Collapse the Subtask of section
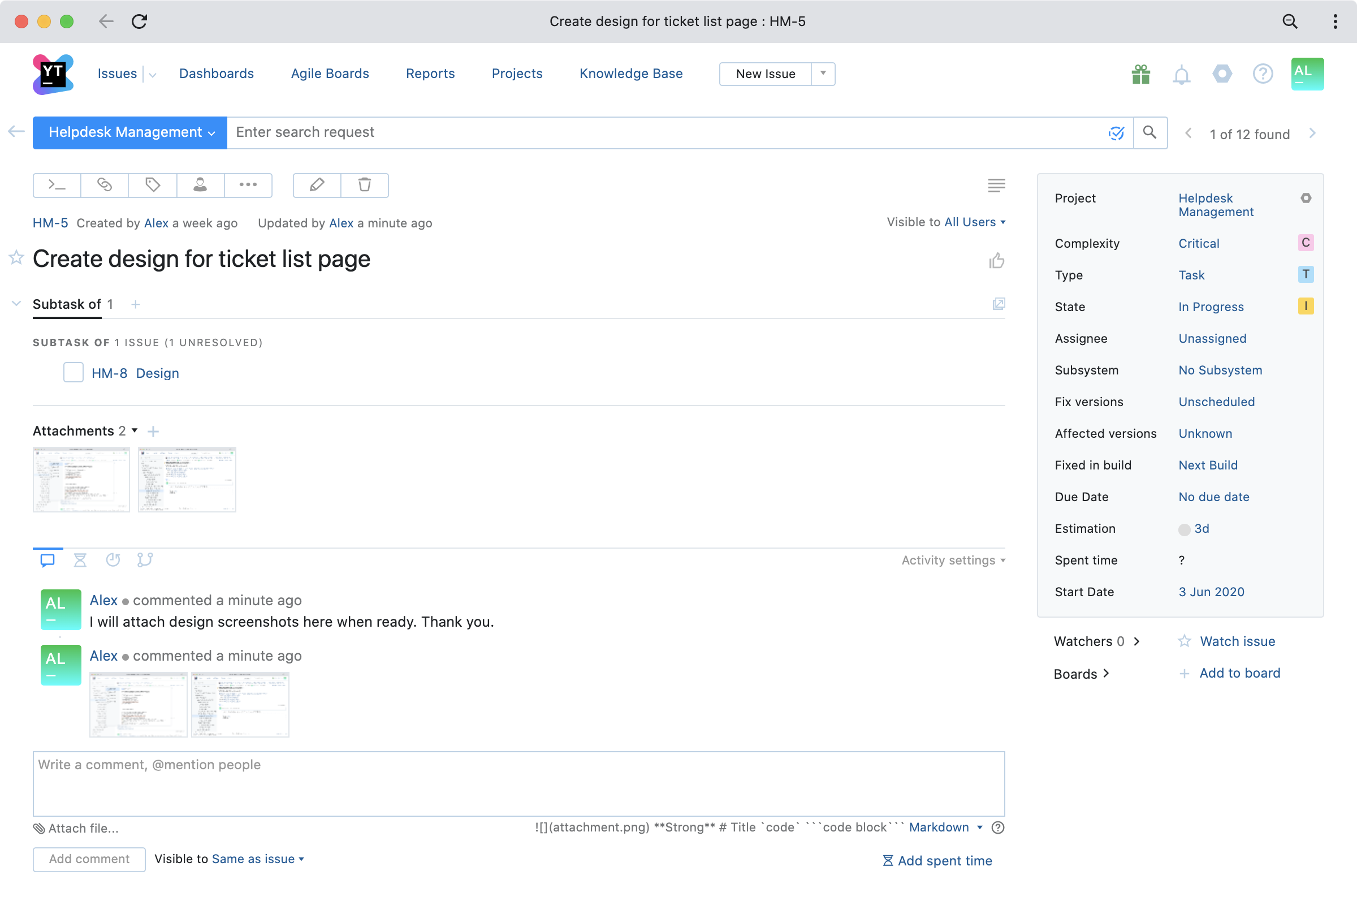The height and width of the screenshot is (905, 1357). pos(16,304)
